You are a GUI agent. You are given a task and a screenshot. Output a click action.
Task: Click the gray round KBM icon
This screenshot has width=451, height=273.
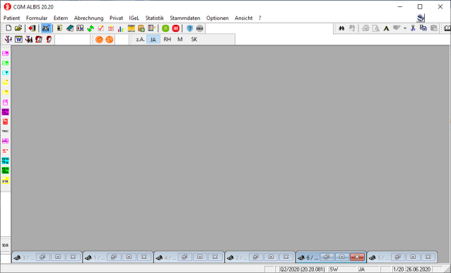pos(199,28)
